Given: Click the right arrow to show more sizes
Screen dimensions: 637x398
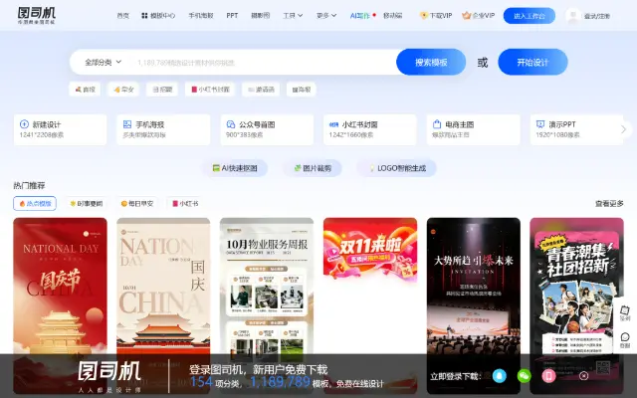Looking at the screenshot, I should click(x=624, y=129).
